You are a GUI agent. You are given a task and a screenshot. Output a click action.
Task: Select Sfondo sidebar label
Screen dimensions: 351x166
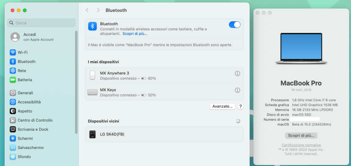pyautogui.click(x=24, y=157)
